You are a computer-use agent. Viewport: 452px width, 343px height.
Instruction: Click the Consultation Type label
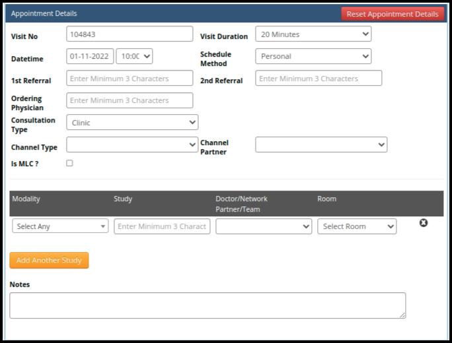pos(33,125)
